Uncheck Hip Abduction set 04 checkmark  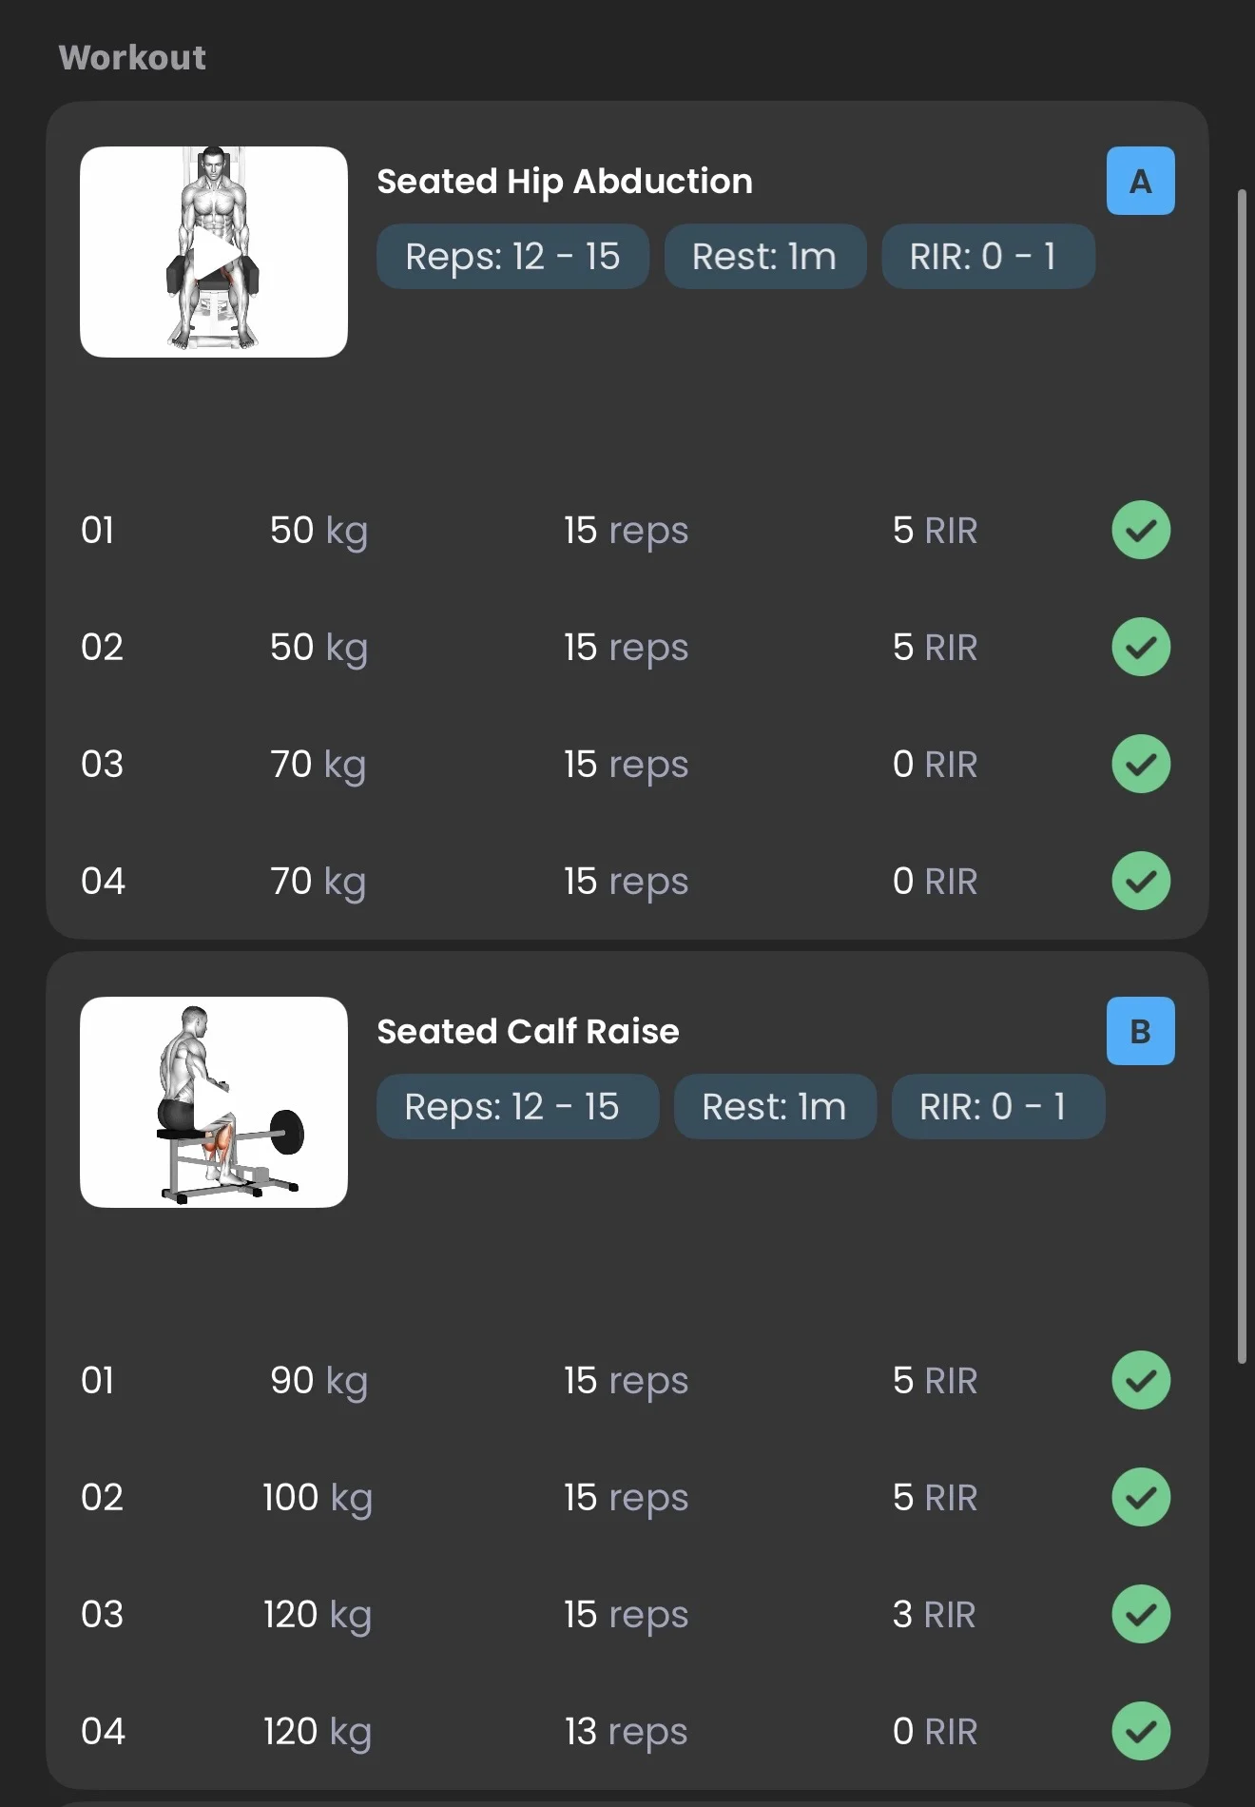click(1141, 881)
